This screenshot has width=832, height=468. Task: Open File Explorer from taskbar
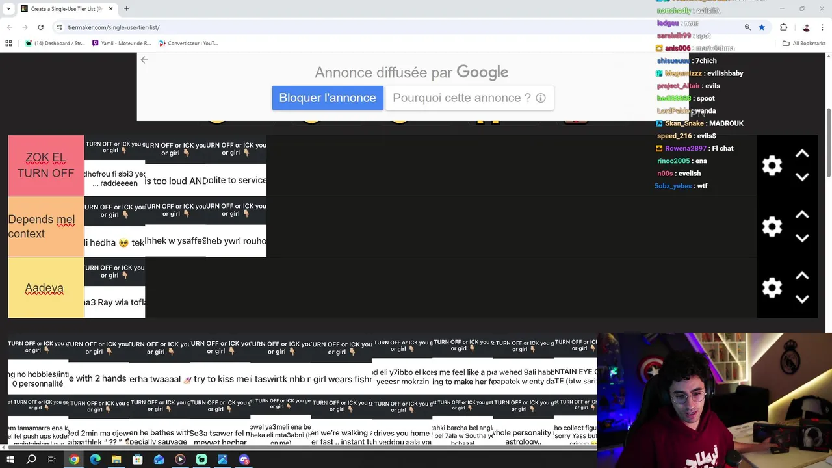tap(116, 460)
